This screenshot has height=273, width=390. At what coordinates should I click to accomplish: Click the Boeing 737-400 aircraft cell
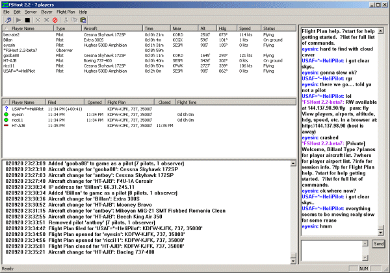97,60
